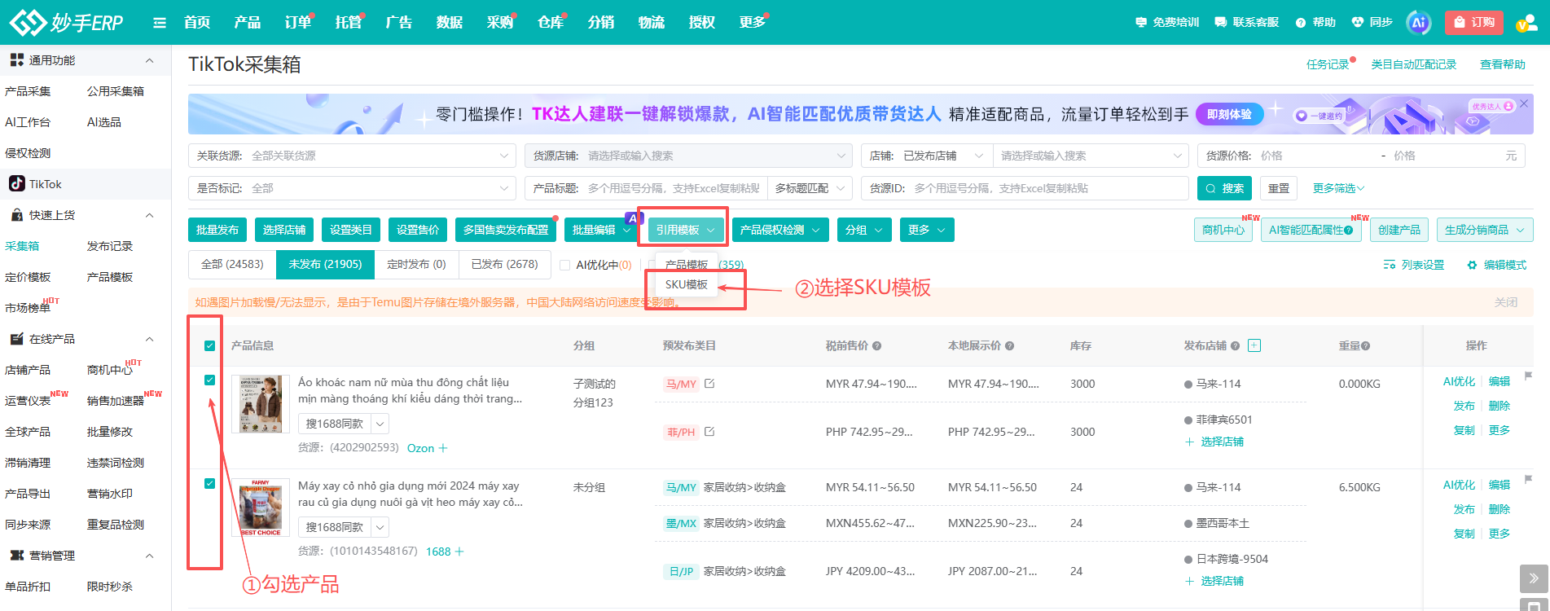Screen dimensions: 1550x611
Task: Click the plus box beside 发布店铺 header
Action: click(x=1254, y=345)
